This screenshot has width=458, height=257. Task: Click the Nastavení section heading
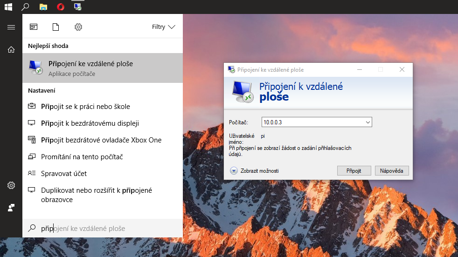point(42,90)
